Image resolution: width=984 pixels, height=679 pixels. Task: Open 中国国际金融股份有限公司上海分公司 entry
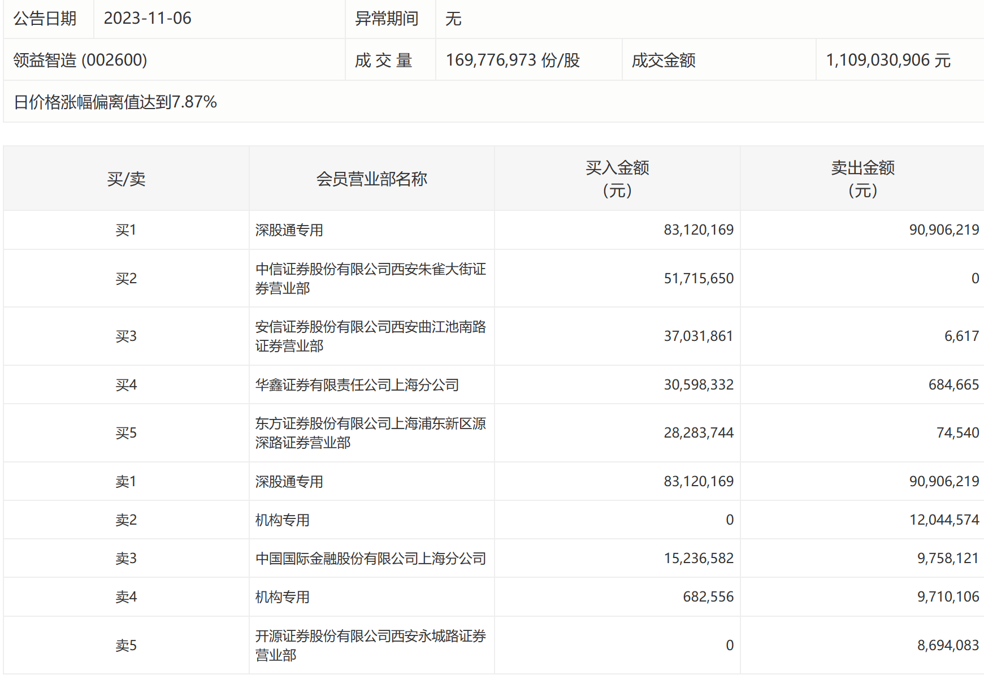(370, 559)
